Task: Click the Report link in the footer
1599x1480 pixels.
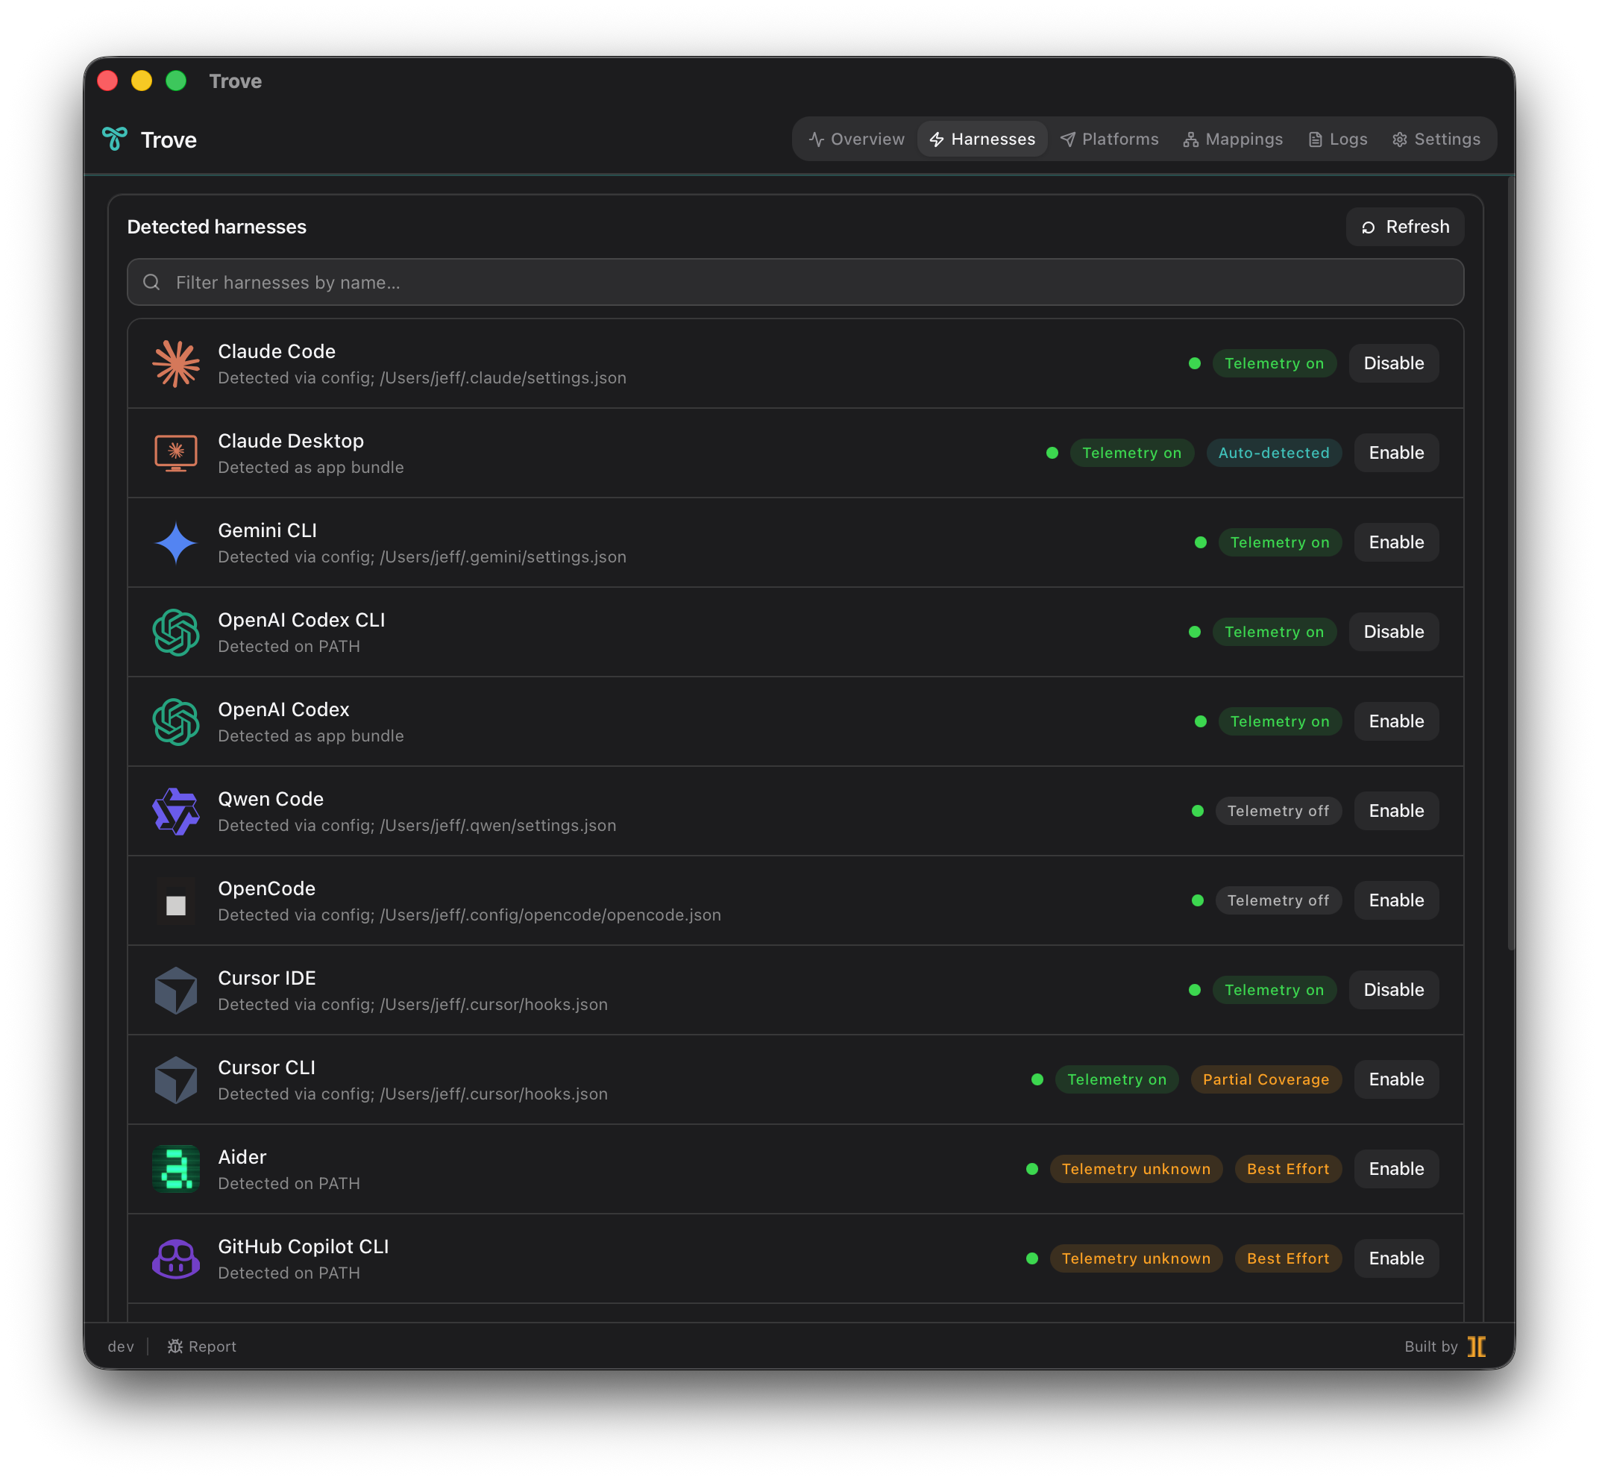Action: tap(202, 1346)
